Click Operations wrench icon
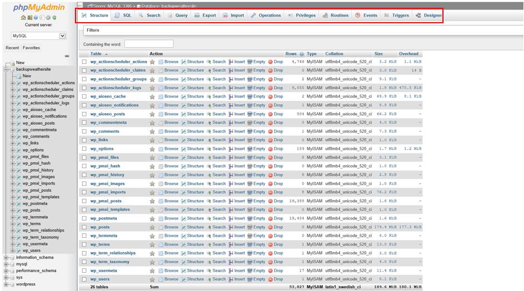The width and height of the screenshot is (524, 291). click(x=253, y=16)
